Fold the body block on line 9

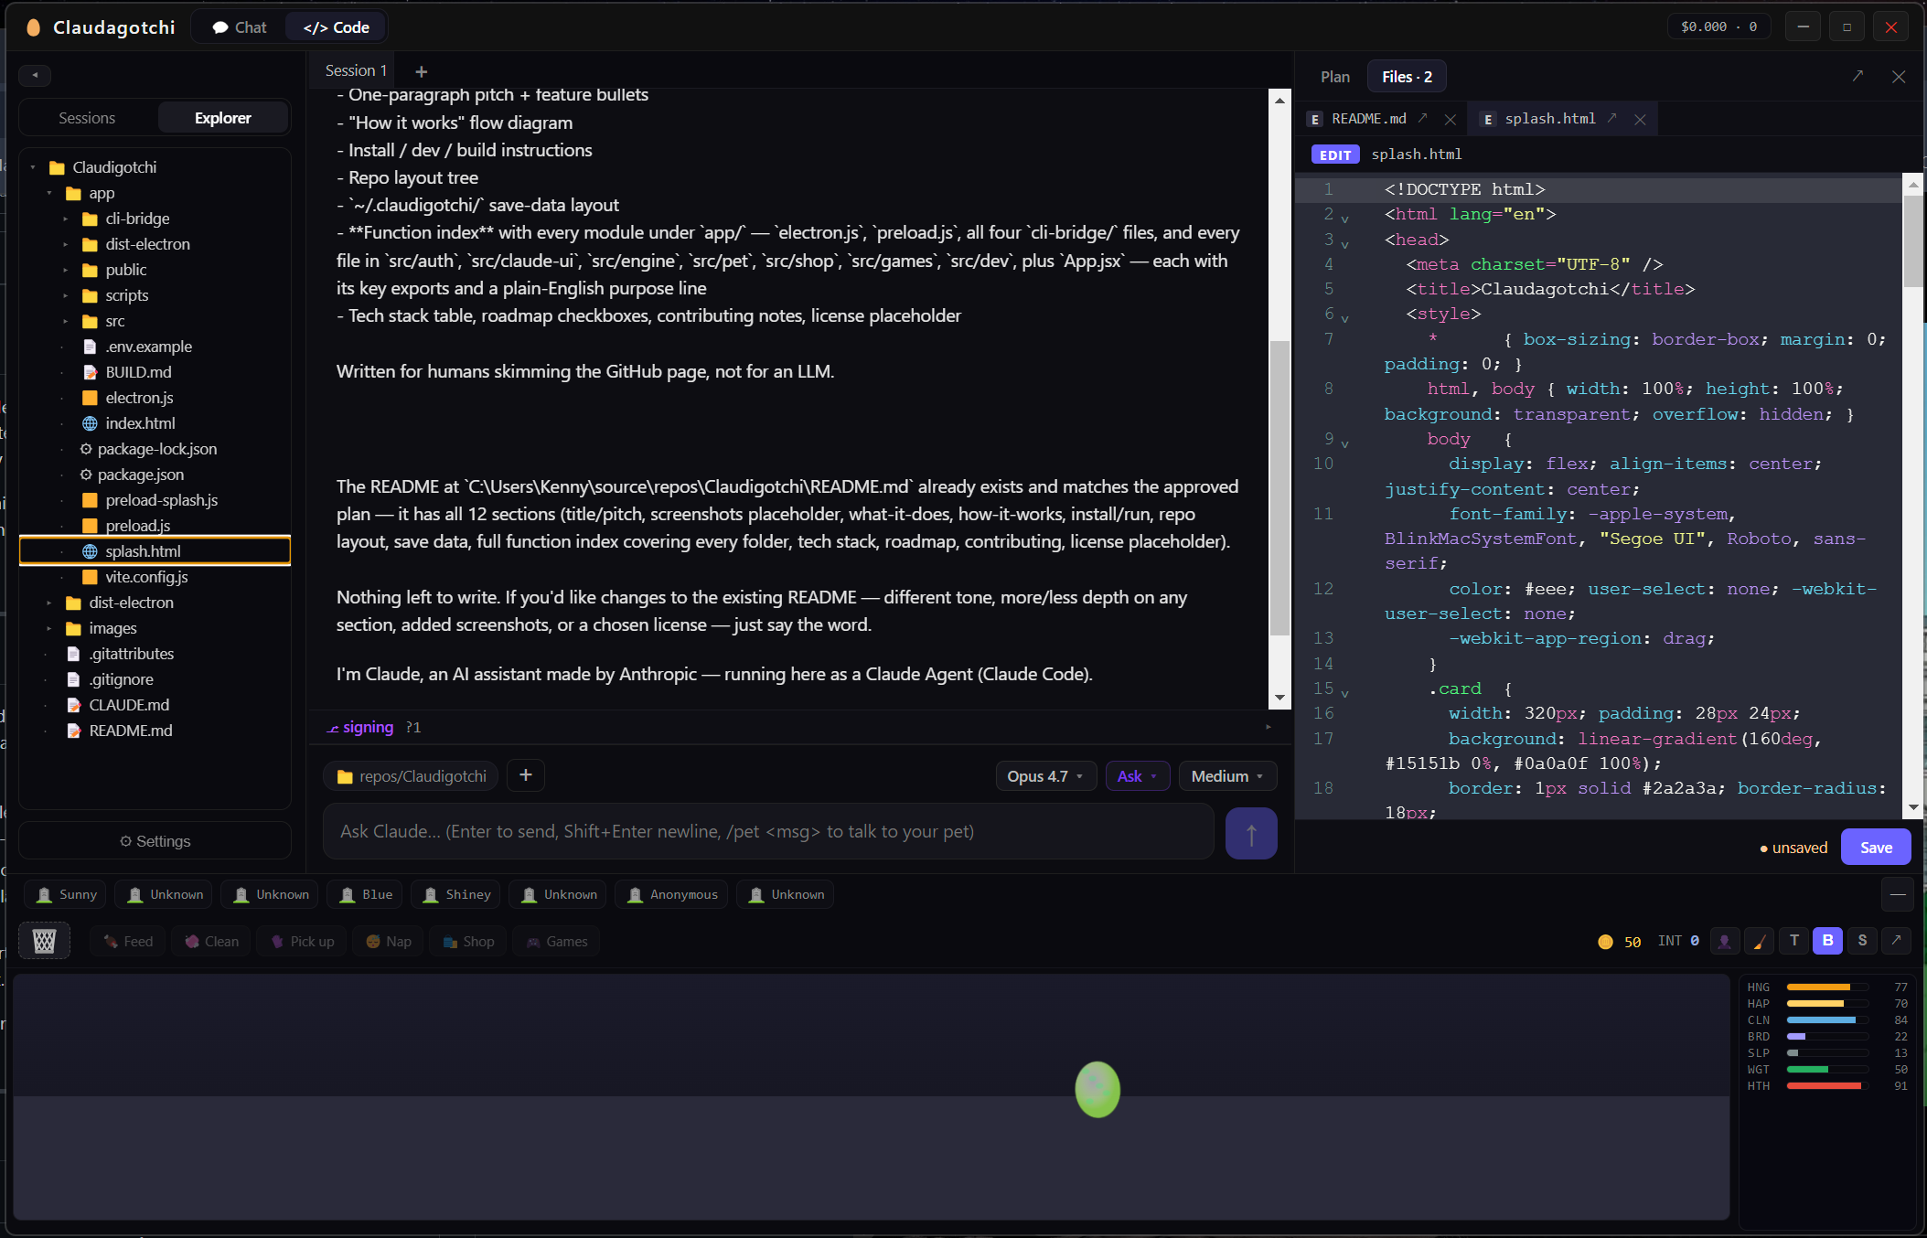[1345, 444]
